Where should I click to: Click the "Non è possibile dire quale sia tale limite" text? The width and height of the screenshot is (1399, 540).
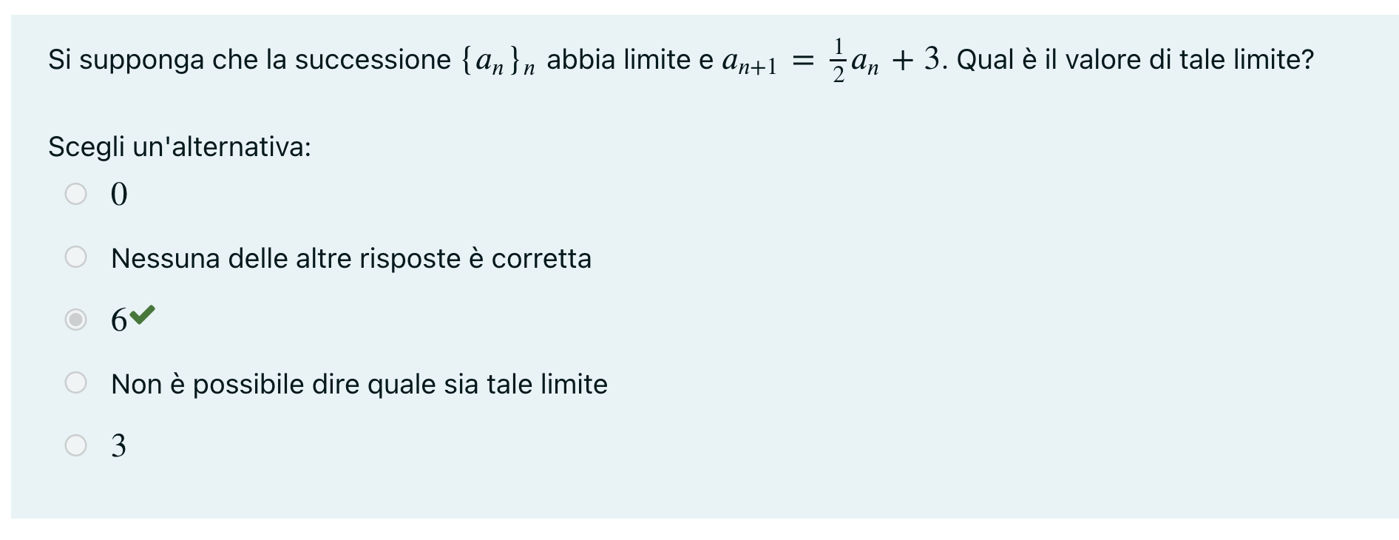pos(359,384)
